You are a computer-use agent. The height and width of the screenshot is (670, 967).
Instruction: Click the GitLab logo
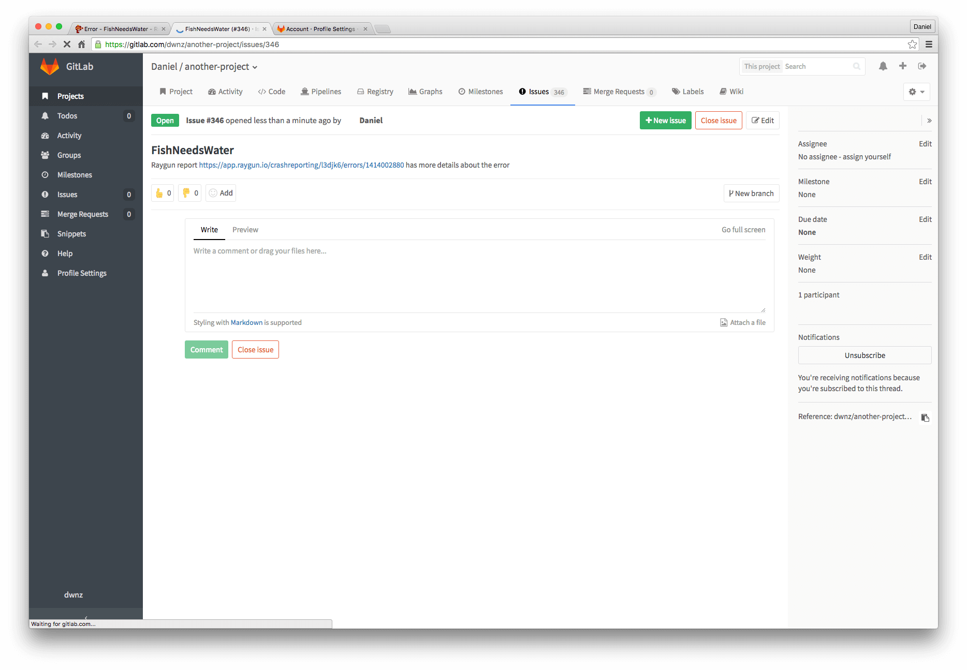(50, 66)
